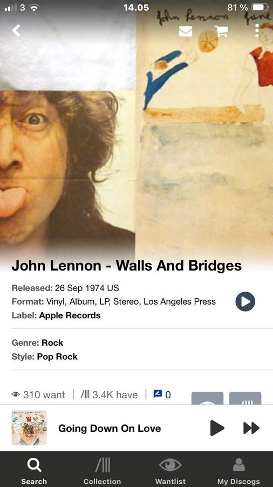
Task: Tap the round play button beside Format
Action: pos(245,301)
